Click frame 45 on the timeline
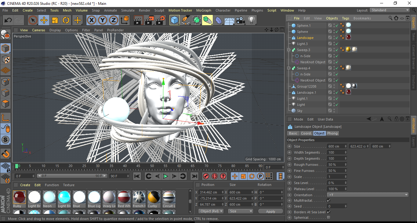Screen dimensions: 417x223 coord(138,166)
